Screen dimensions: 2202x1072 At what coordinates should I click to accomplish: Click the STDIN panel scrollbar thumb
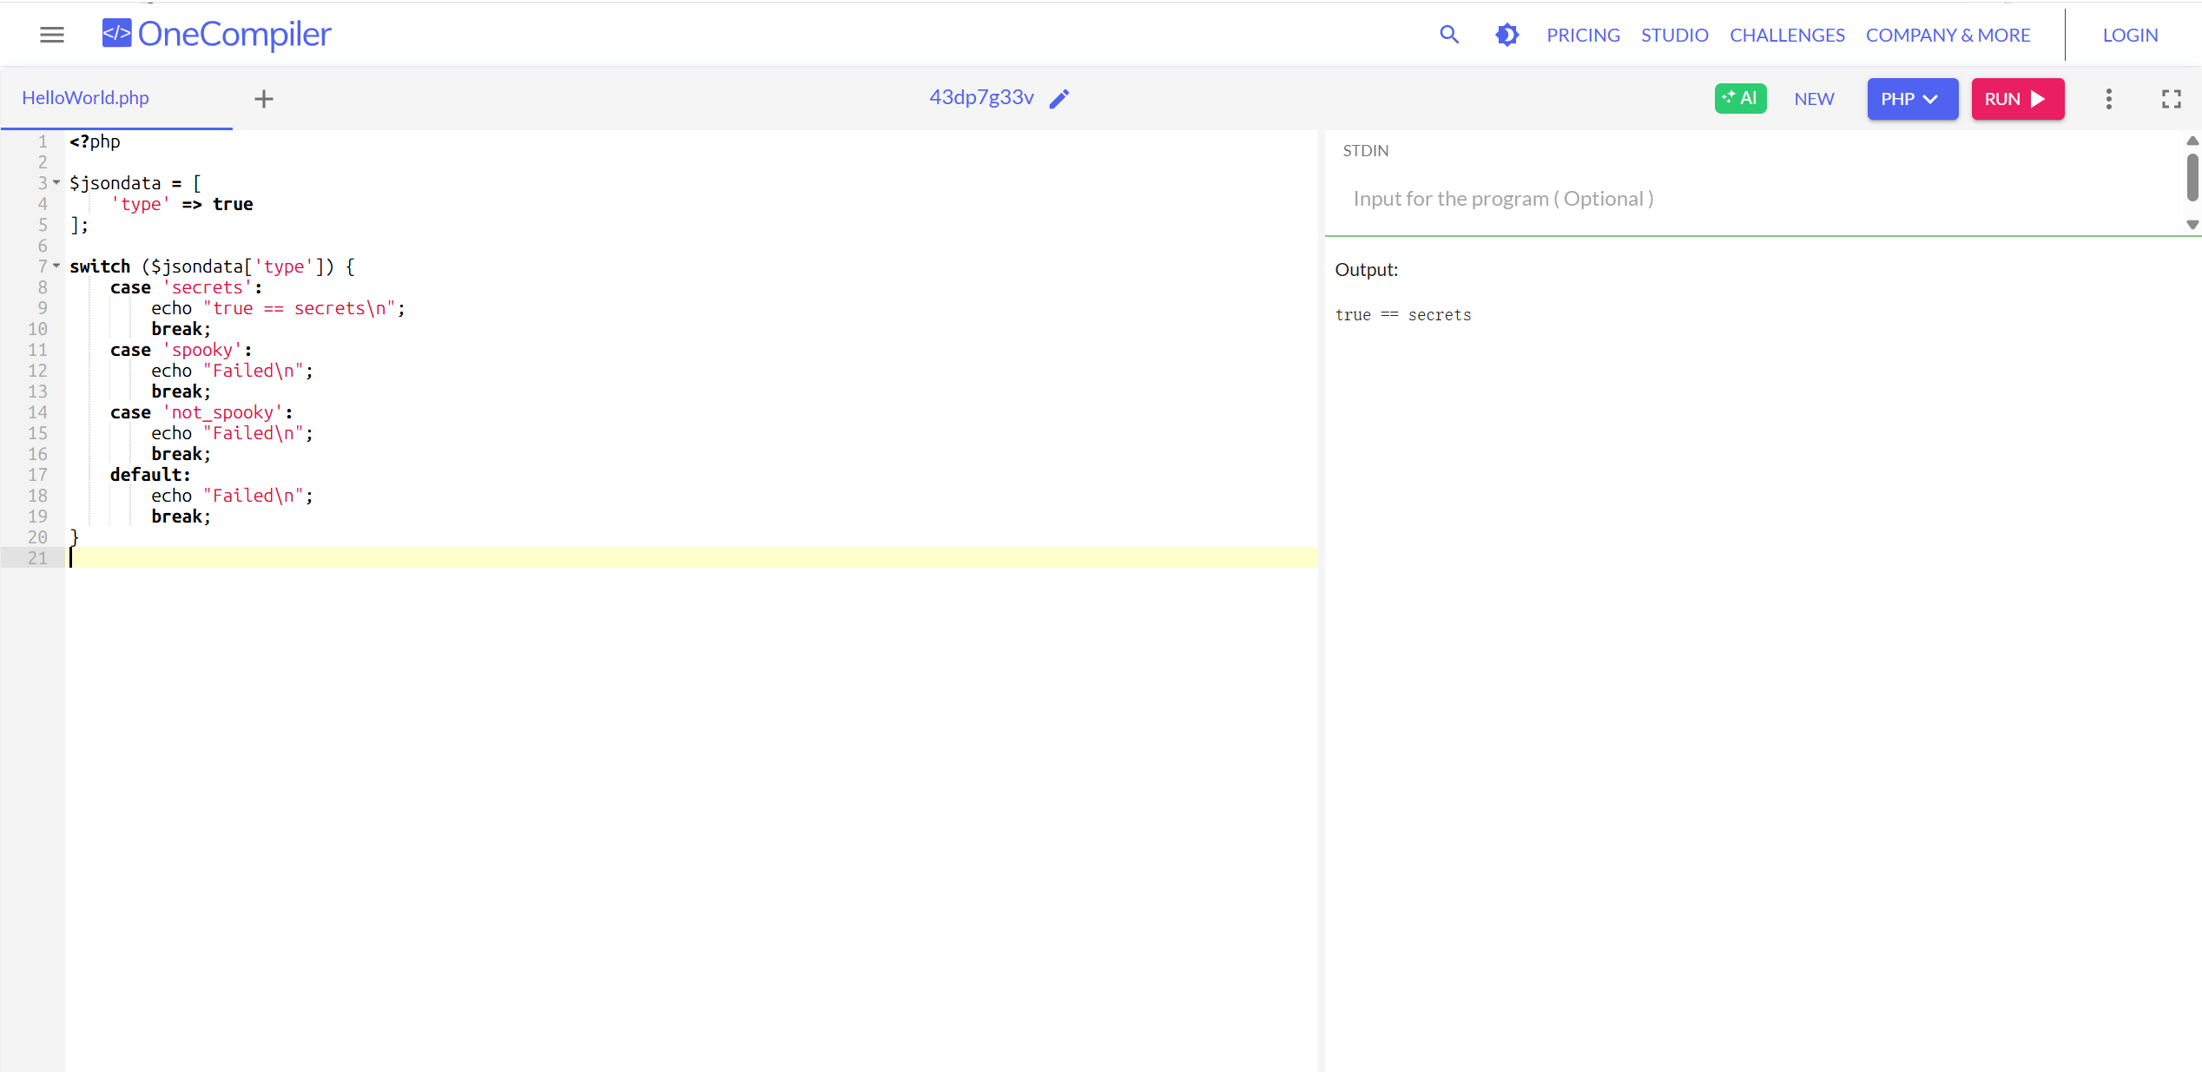coord(2192,176)
